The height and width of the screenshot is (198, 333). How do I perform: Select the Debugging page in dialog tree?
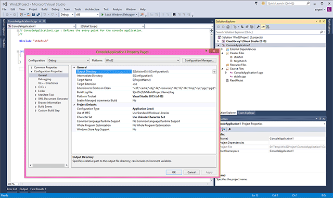click(x=45, y=79)
